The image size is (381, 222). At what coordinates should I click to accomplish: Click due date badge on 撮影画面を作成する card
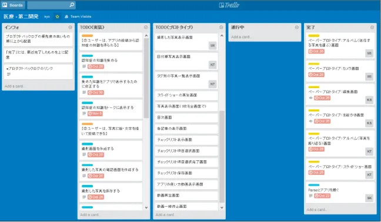point(96,154)
